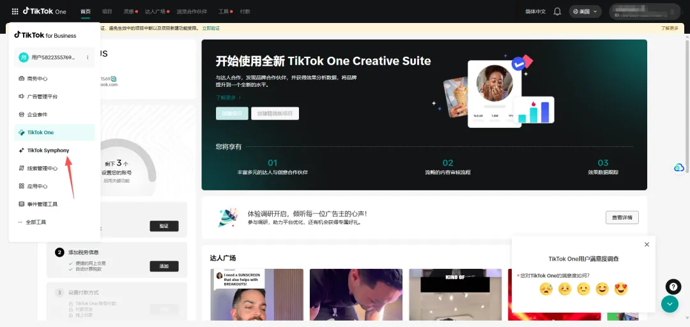The height and width of the screenshot is (327, 690).
Task: Click the profile photo card in hero illustration
Action: tap(494, 94)
